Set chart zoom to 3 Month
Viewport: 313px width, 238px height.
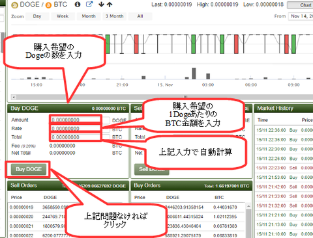click(115, 16)
